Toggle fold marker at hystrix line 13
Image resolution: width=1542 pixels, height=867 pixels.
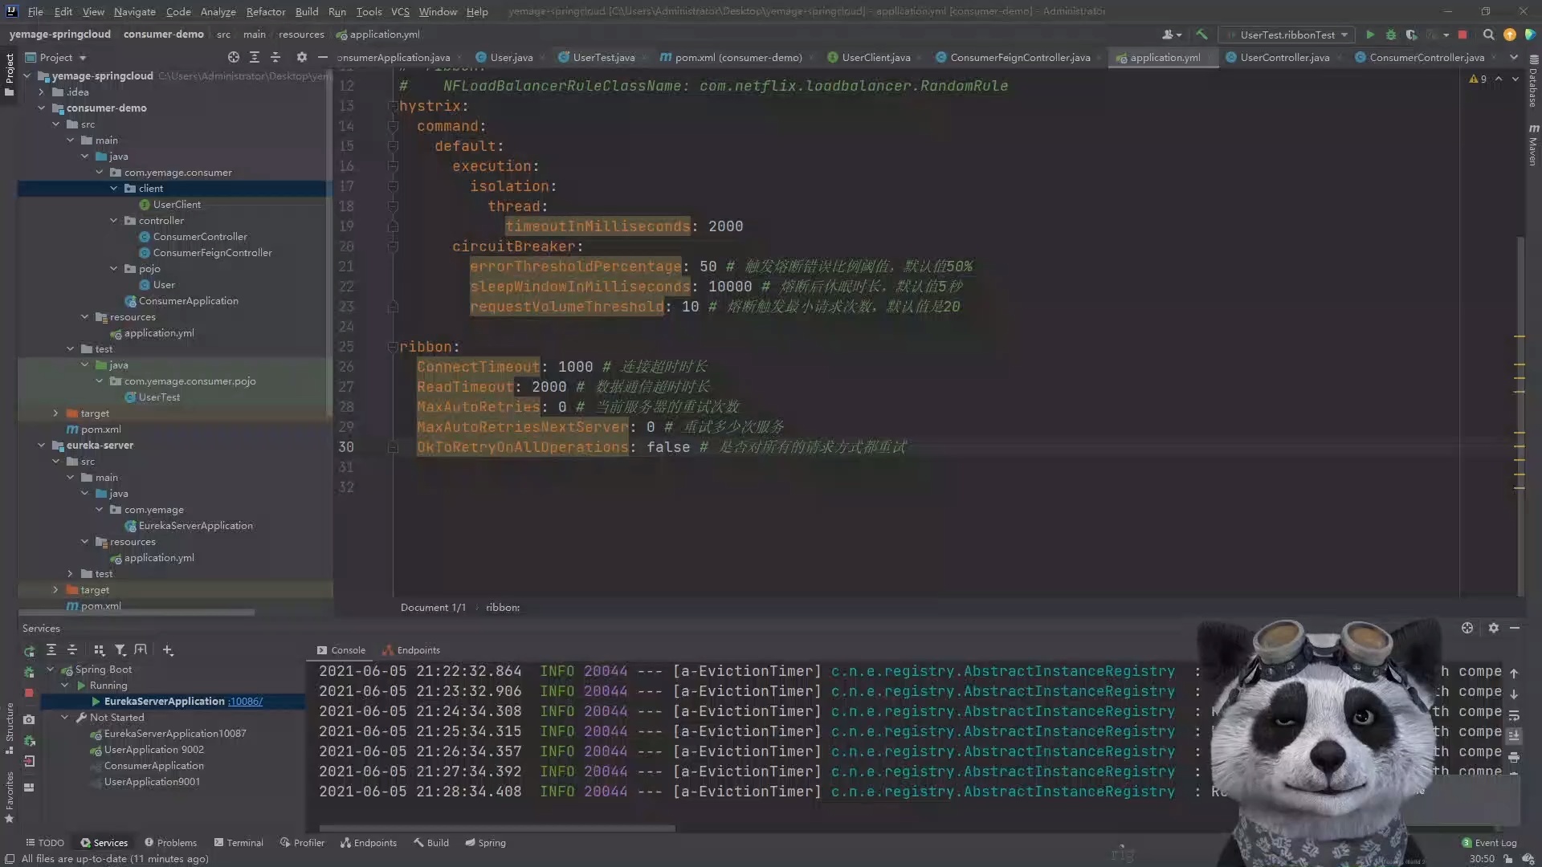[393, 106]
